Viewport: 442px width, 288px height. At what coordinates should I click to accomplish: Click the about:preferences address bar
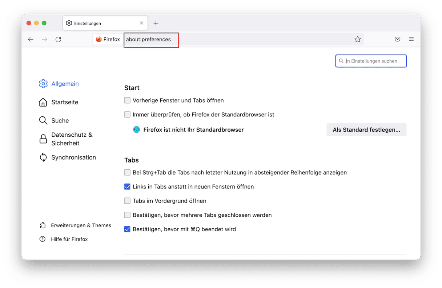coord(218,39)
